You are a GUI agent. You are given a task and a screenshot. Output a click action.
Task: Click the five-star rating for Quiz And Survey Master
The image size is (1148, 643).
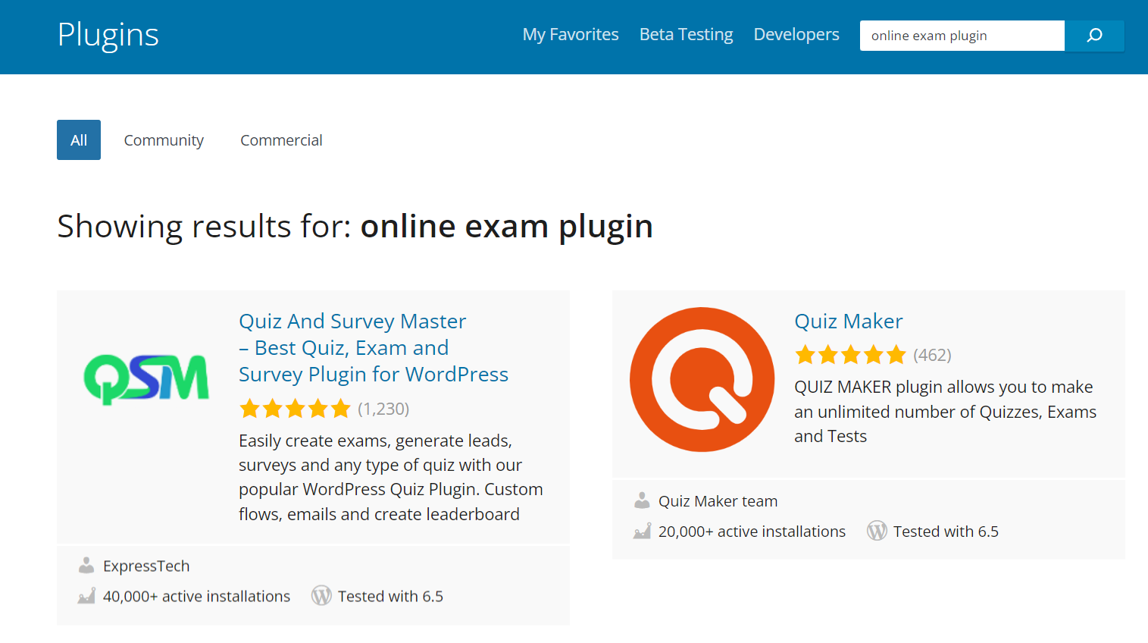point(295,408)
